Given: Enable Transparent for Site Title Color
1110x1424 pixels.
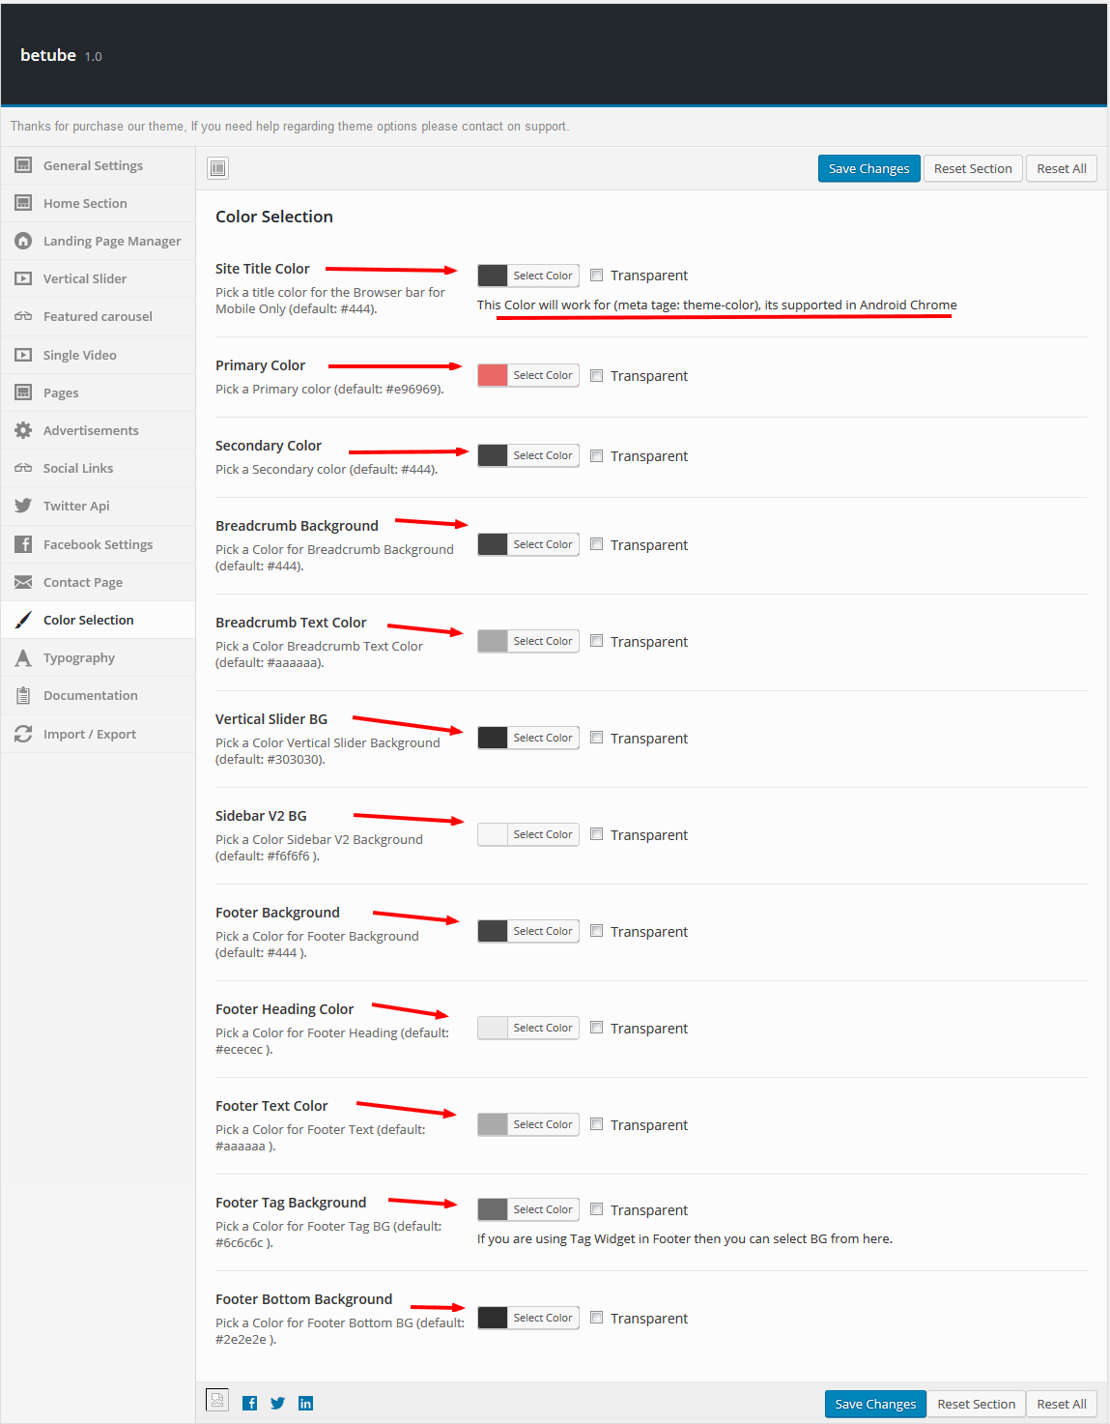Looking at the screenshot, I should 596,275.
